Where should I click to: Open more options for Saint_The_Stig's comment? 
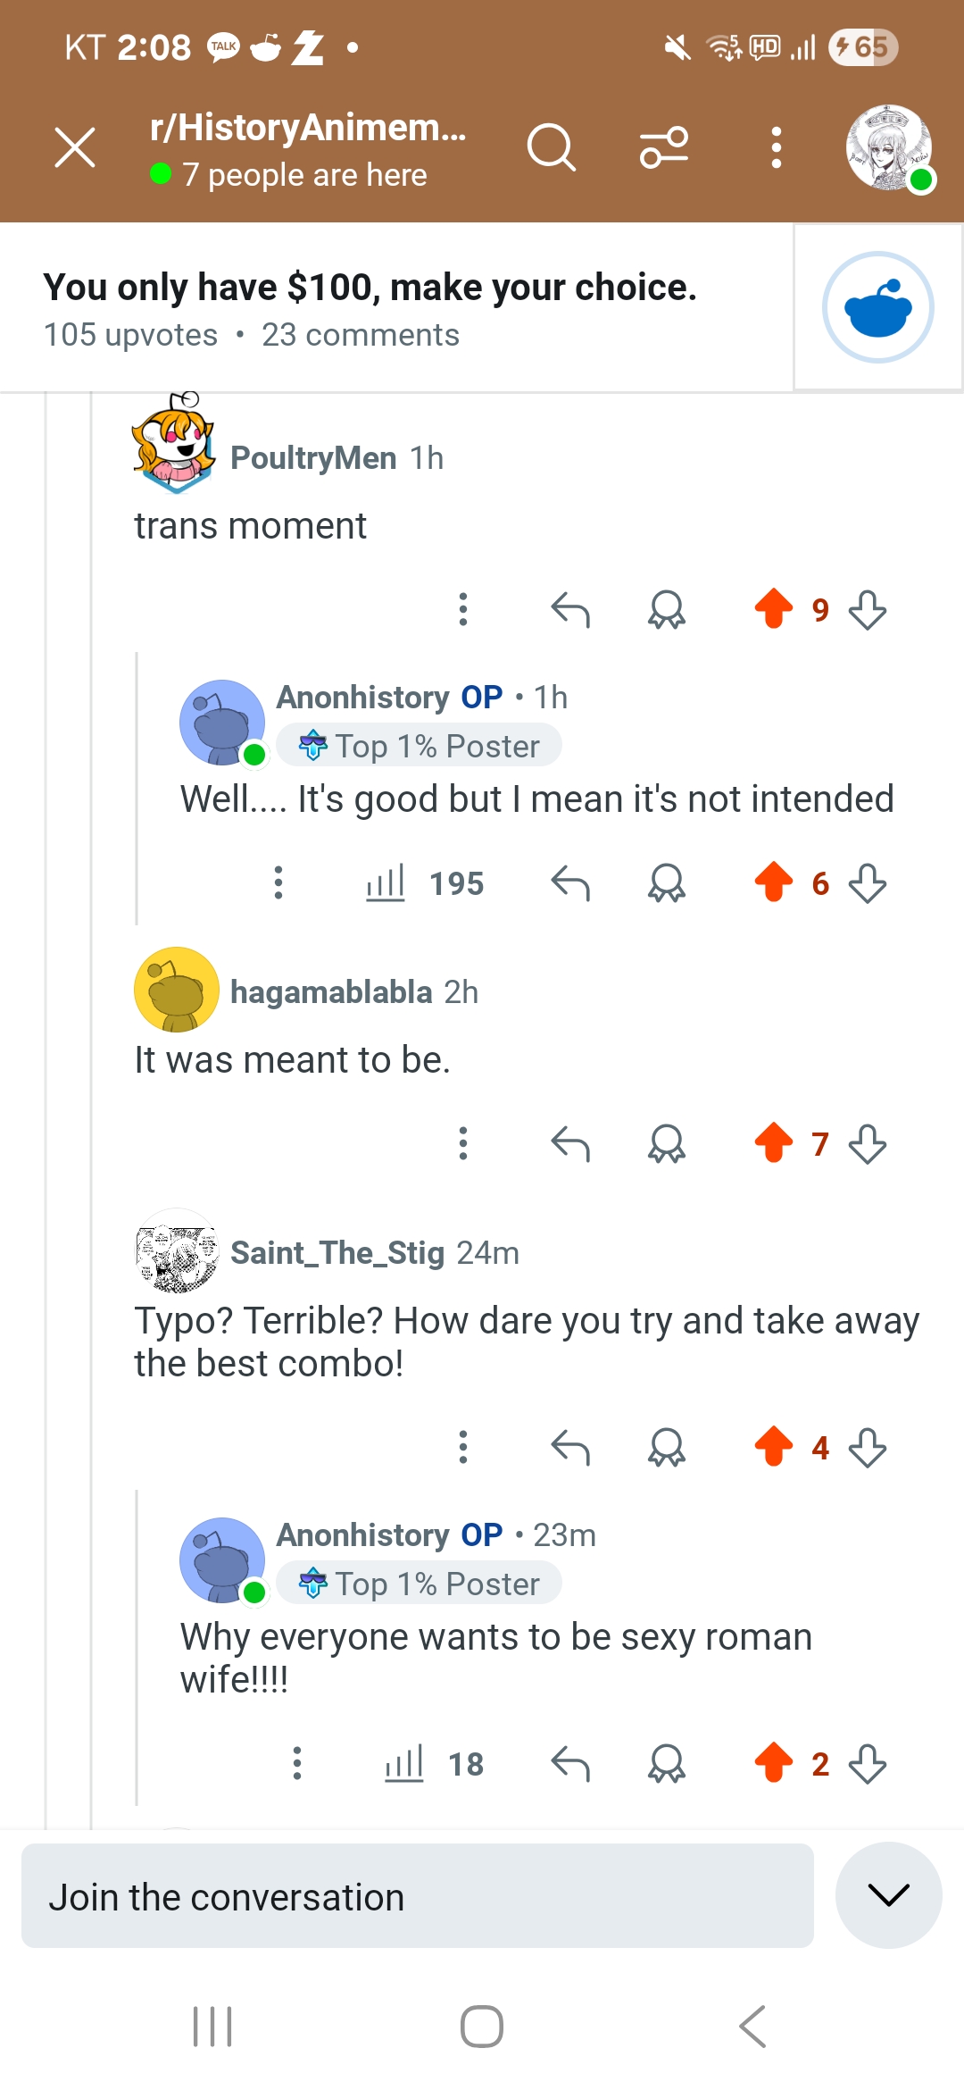(x=462, y=1447)
